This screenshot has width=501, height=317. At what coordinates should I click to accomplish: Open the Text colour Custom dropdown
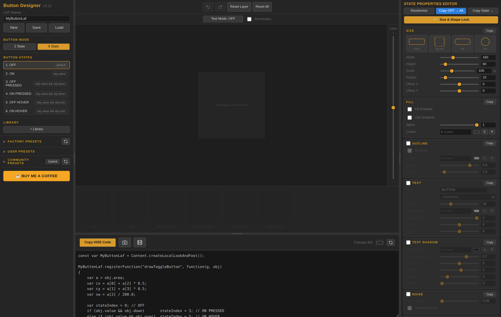[x=455, y=211]
